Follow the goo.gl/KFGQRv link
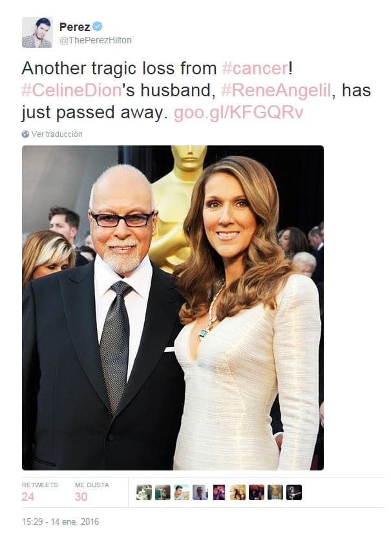The image size is (391, 537). pos(238,112)
